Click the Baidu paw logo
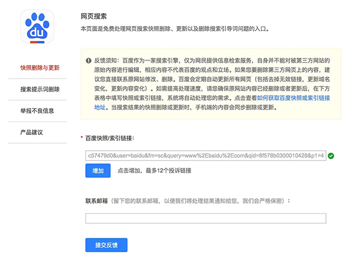Viewport: 355px width, 264px height. coord(37,27)
